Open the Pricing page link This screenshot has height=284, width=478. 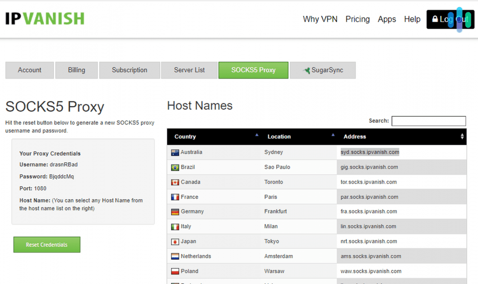(x=357, y=19)
